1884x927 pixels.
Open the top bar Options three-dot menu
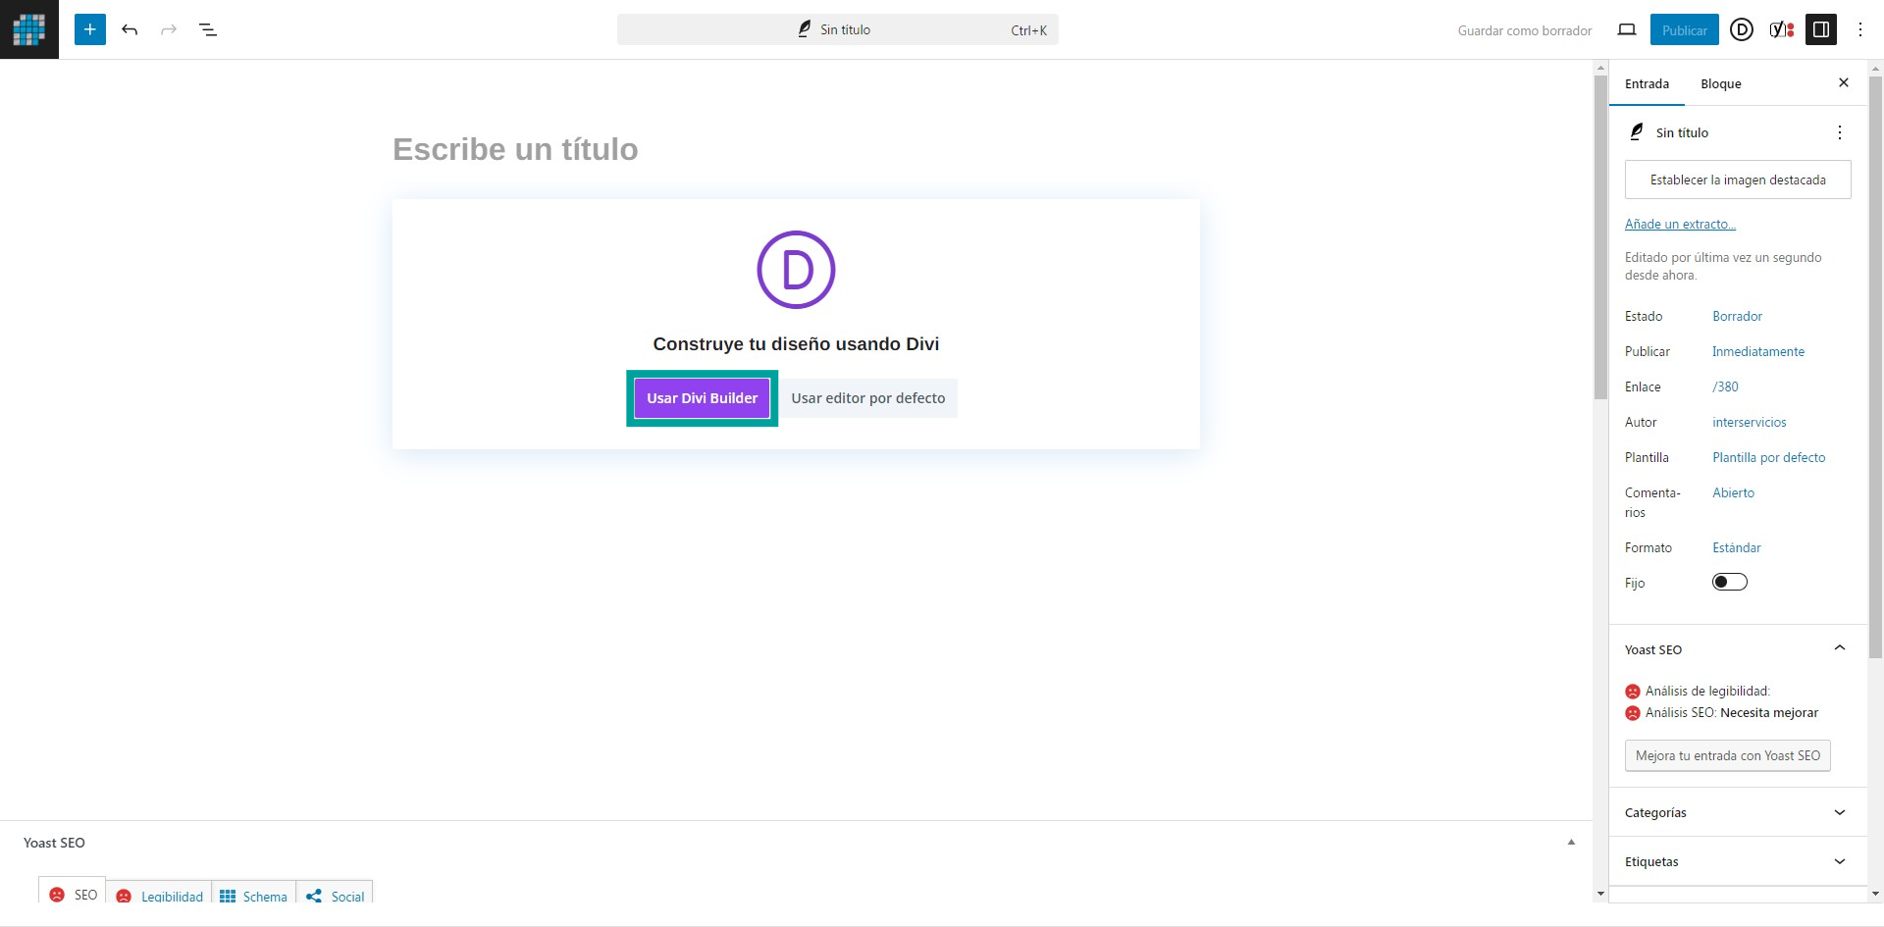[1860, 29]
